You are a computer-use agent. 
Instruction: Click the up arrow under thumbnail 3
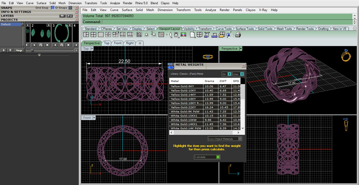pyautogui.click(x=55, y=45)
